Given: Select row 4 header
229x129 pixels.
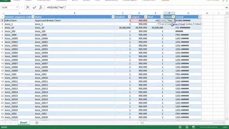Looking at the screenshot, I should tap(2, 28).
